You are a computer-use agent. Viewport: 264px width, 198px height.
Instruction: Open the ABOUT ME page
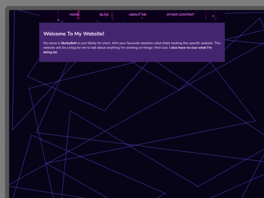(137, 15)
